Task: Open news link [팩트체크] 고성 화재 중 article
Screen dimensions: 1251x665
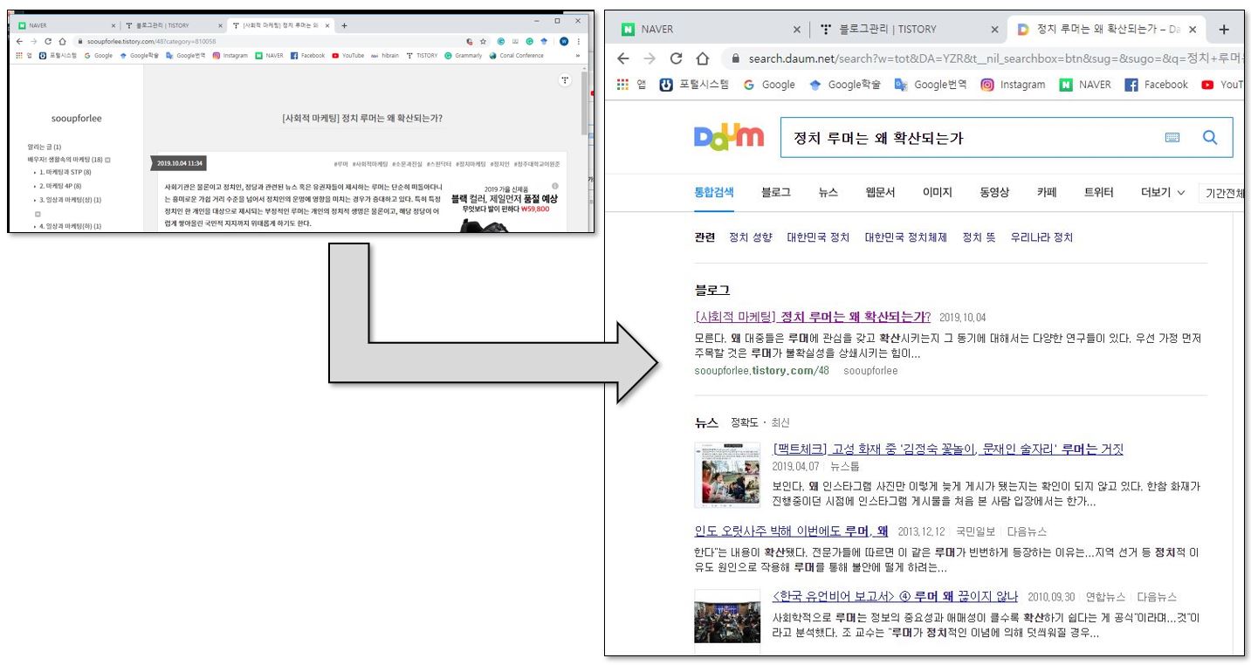Action: pos(948,449)
